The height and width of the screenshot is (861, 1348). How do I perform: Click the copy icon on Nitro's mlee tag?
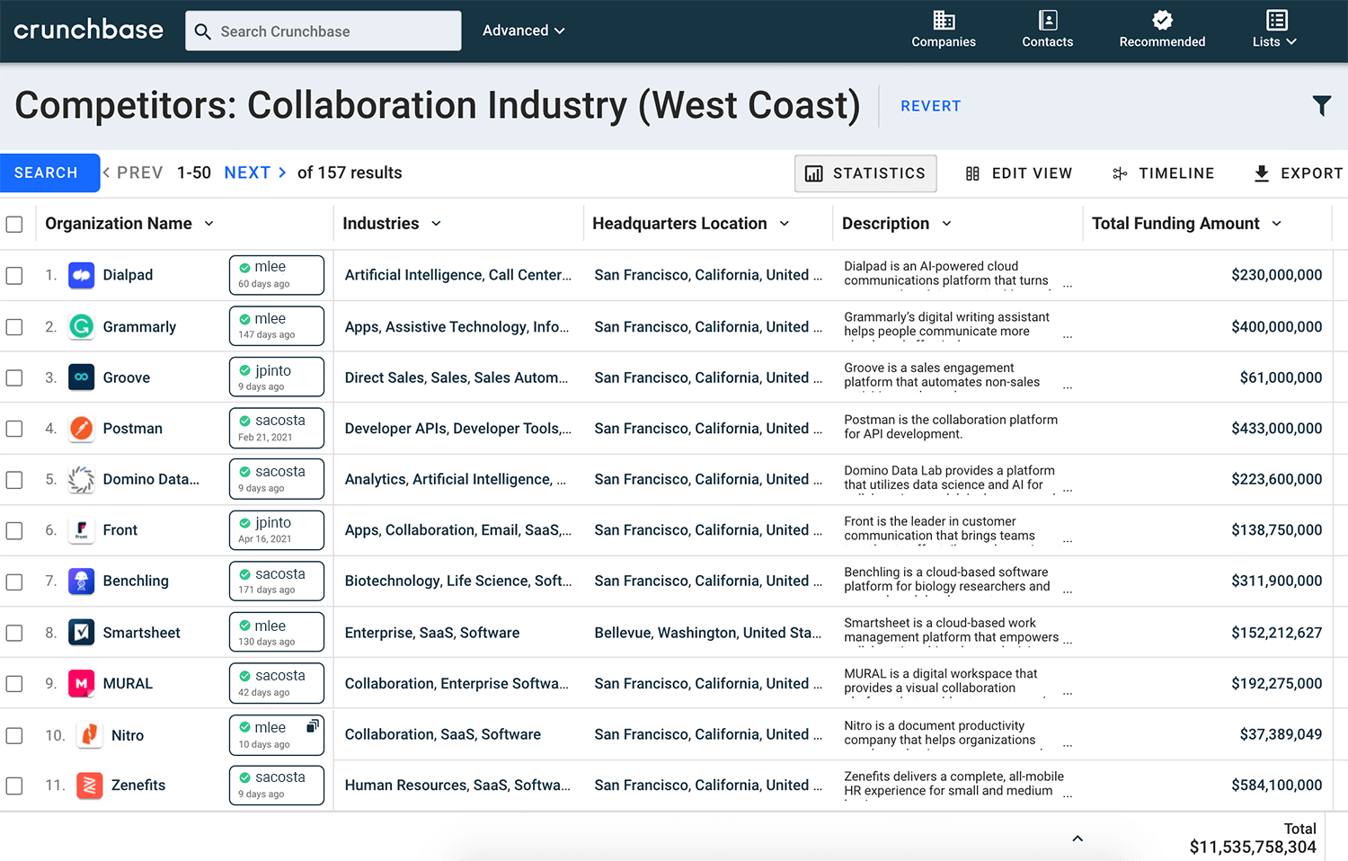(x=313, y=725)
